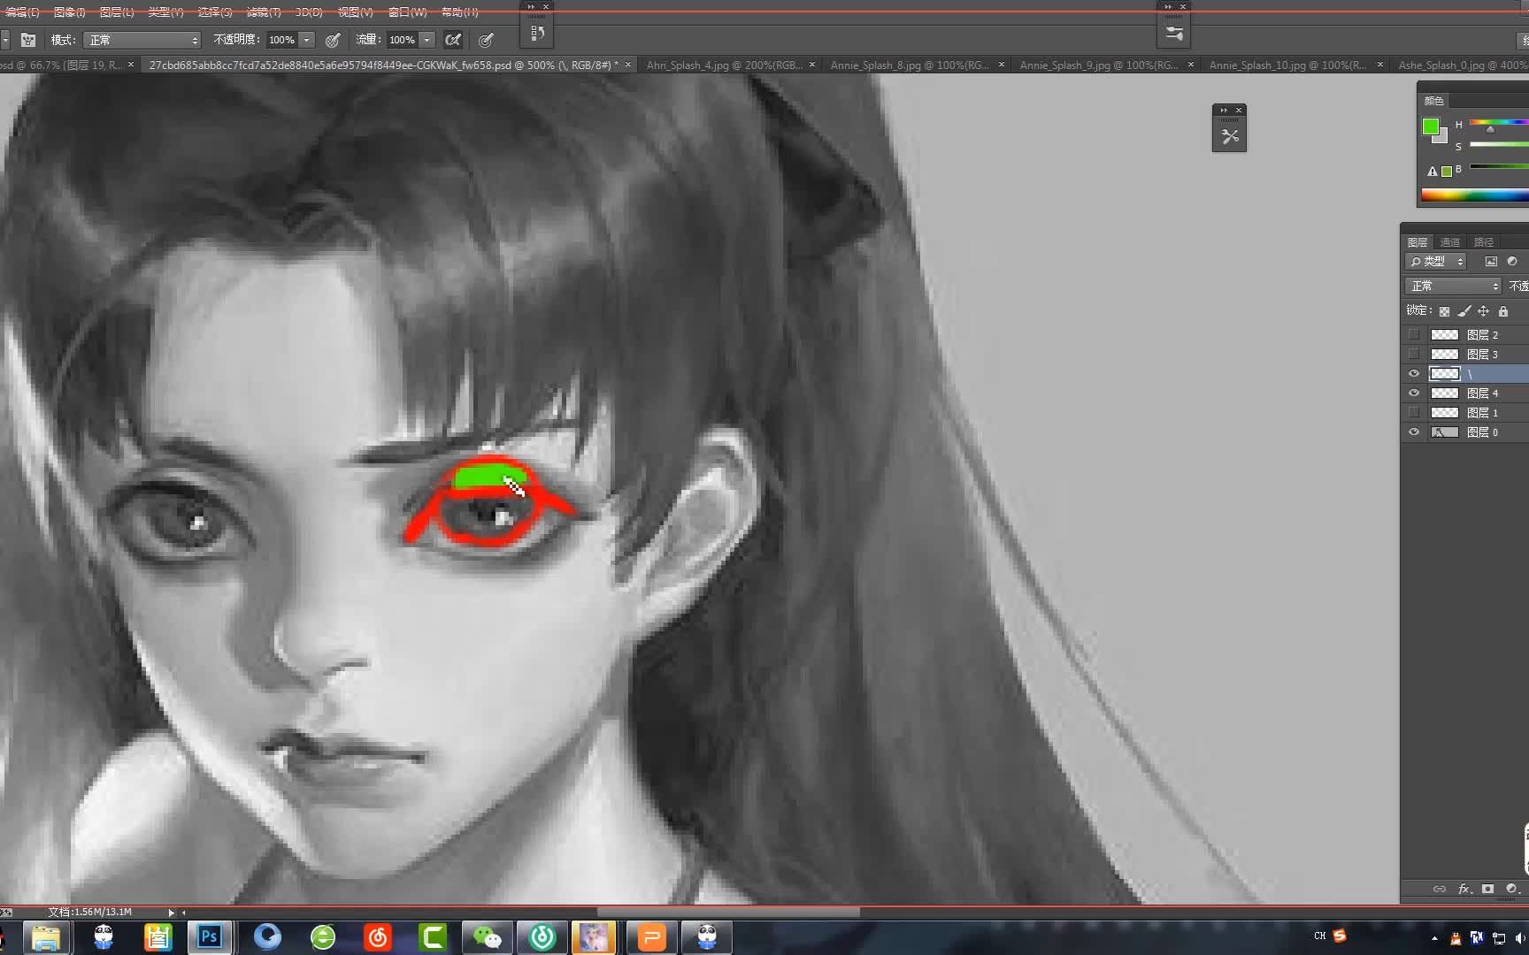Open Photoshop in the taskbar

tap(210, 936)
